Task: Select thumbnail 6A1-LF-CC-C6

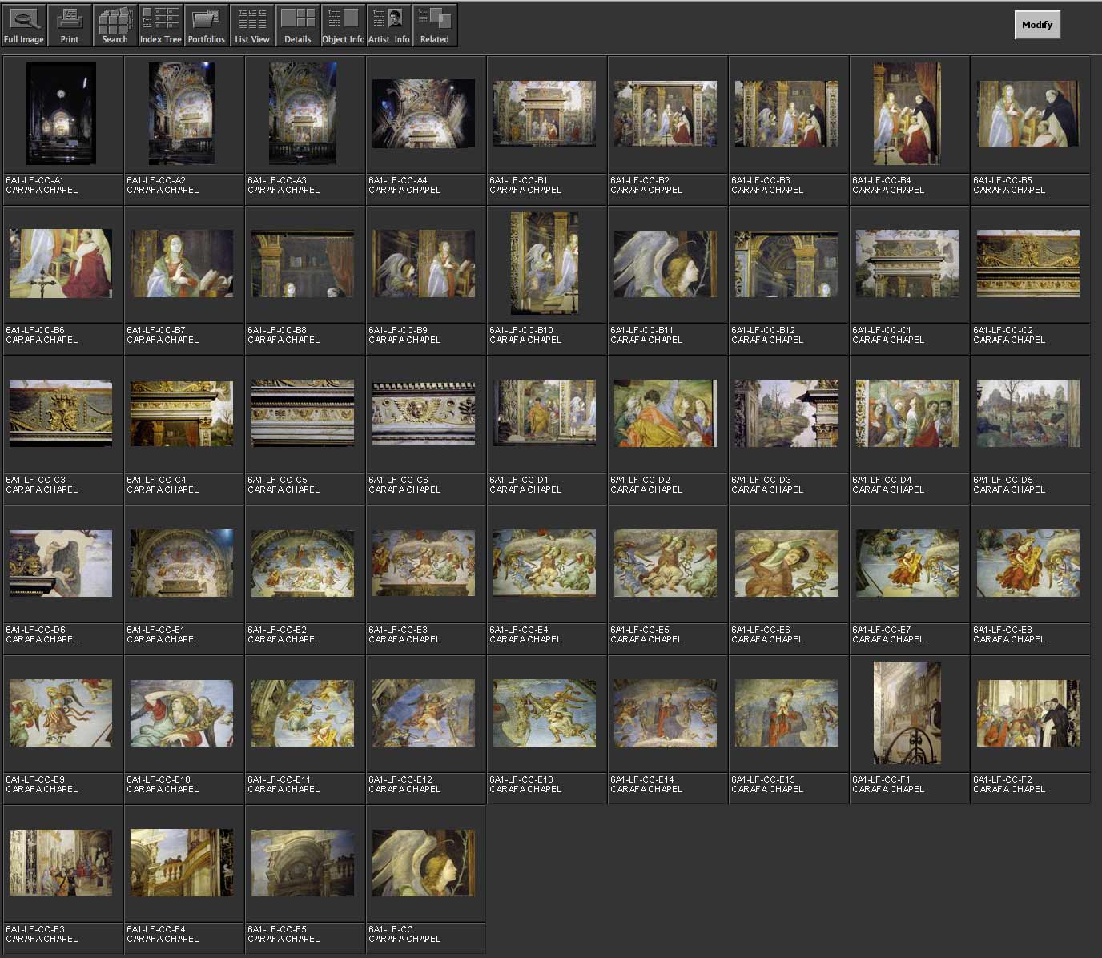Action: click(424, 413)
